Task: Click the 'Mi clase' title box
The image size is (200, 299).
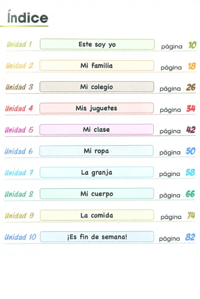Action: pyautogui.click(x=96, y=130)
